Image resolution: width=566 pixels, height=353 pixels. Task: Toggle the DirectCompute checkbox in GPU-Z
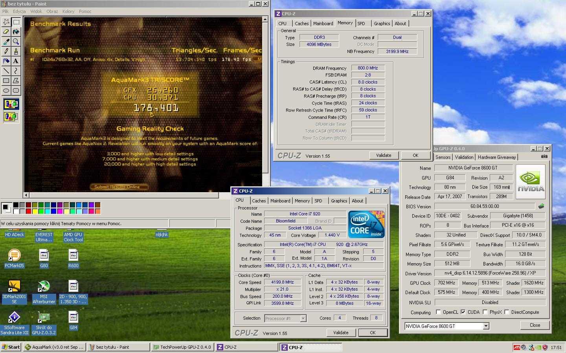point(507,312)
